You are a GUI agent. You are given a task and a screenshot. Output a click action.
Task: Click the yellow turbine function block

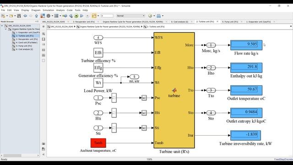[x=174, y=90]
